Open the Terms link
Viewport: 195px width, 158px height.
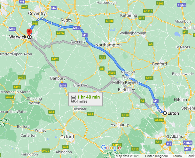coord(177,156)
